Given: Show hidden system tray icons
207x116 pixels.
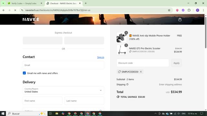Looking at the screenshot, I should [156, 113].
